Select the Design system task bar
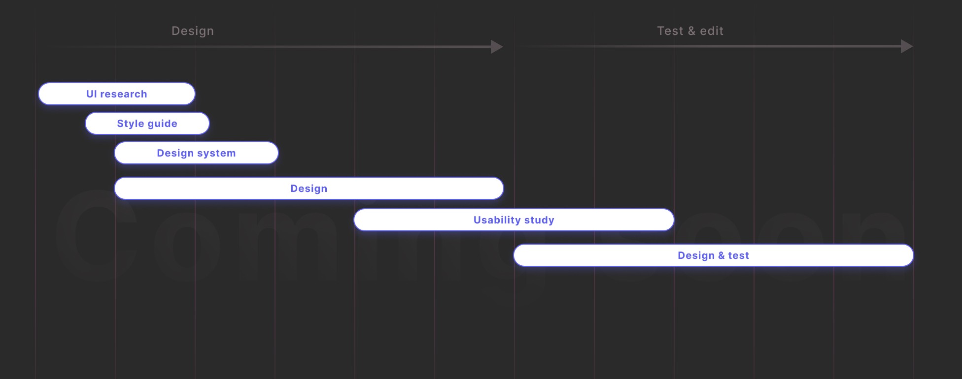 tap(196, 153)
